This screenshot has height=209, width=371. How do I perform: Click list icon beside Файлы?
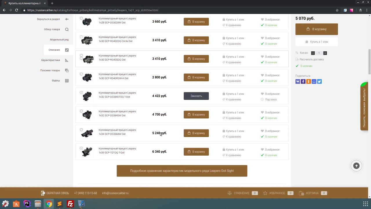click(x=67, y=81)
